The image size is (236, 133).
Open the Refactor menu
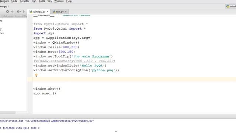point(25,1)
